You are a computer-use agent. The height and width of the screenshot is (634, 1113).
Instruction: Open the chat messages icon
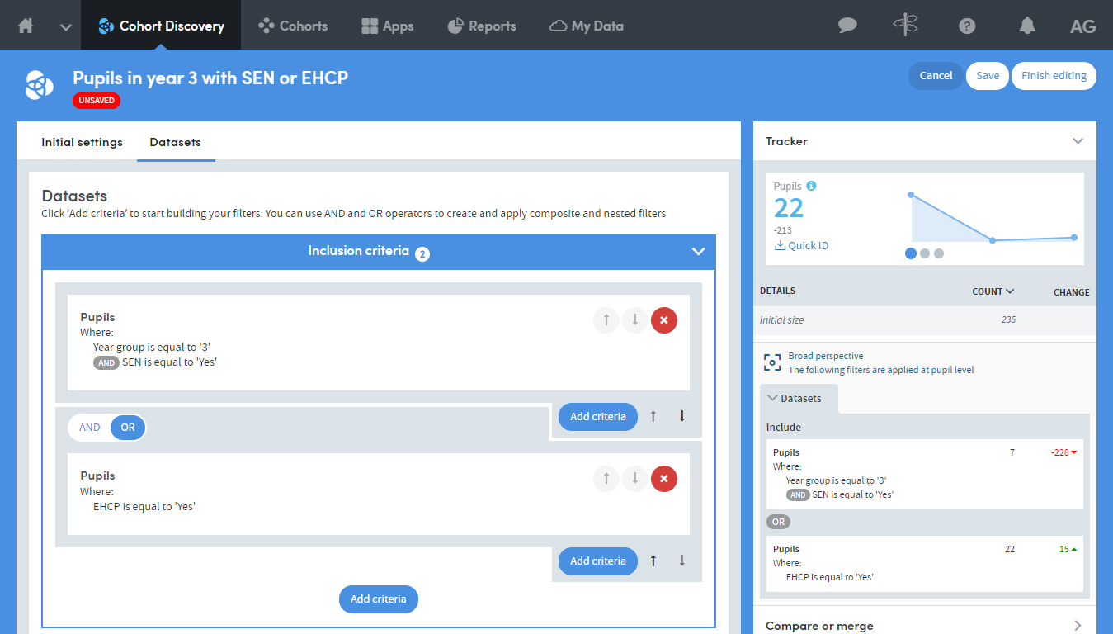tap(847, 26)
